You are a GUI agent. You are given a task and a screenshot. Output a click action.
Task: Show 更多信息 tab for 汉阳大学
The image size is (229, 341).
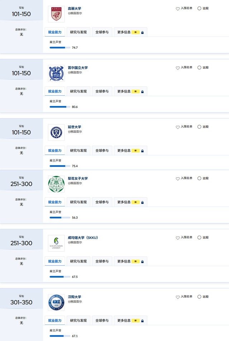tap(130, 320)
